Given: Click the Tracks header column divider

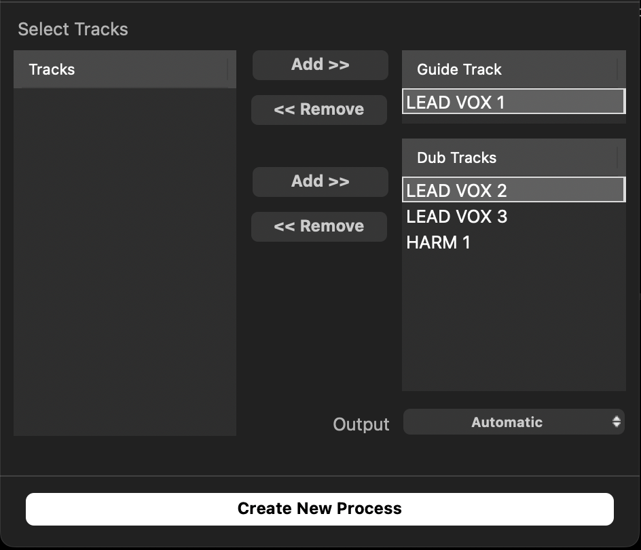Looking at the screenshot, I should point(227,69).
